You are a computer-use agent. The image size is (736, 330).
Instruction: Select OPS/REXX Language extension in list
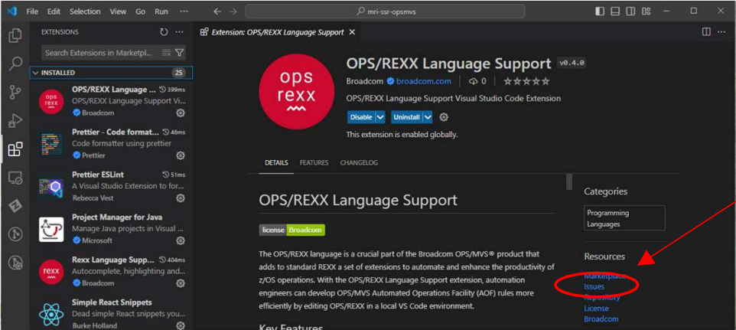[111, 101]
